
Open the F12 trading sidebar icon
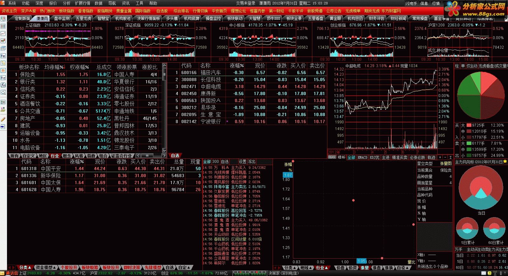pyautogui.click(x=3, y=78)
